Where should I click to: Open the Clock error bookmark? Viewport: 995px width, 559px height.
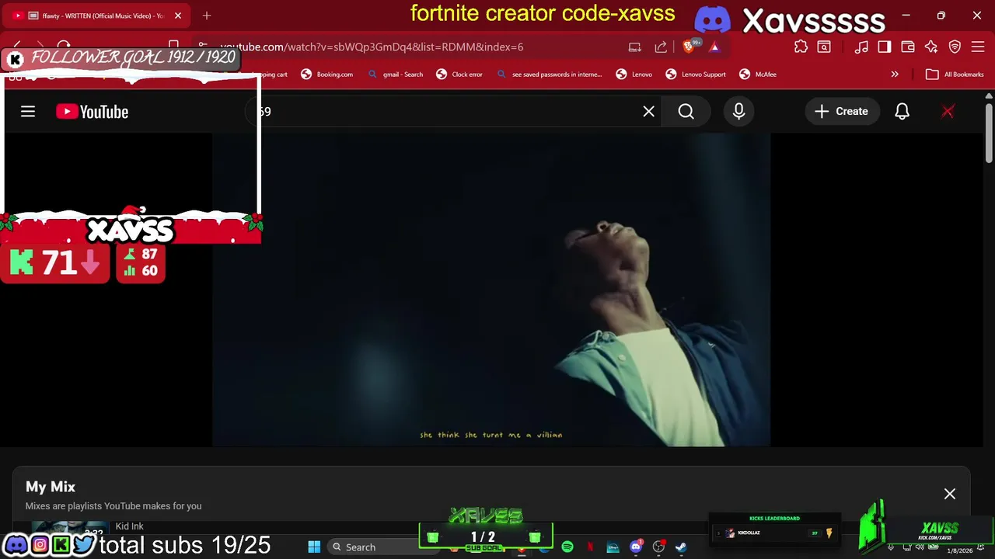pos(459,75)
